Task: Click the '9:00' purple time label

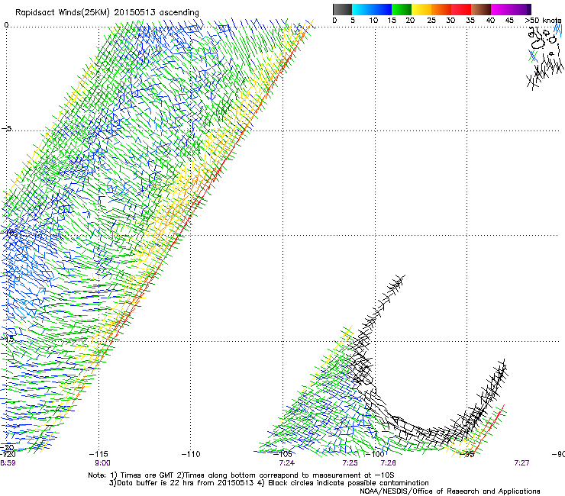Action: [103, 463]
